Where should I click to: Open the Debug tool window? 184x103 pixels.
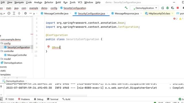[x=39, y=99]
